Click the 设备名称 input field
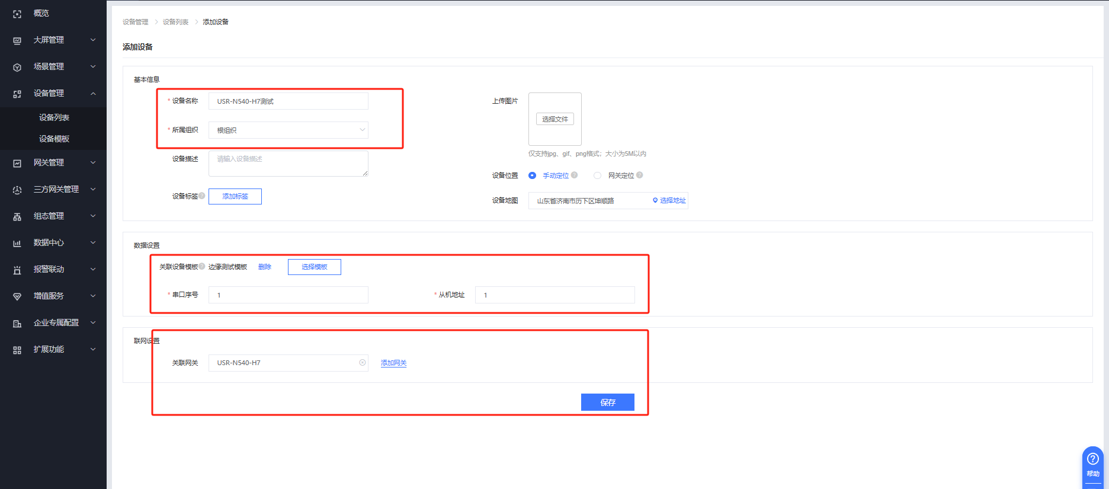Screen dimensions: 1109x489 289,101
